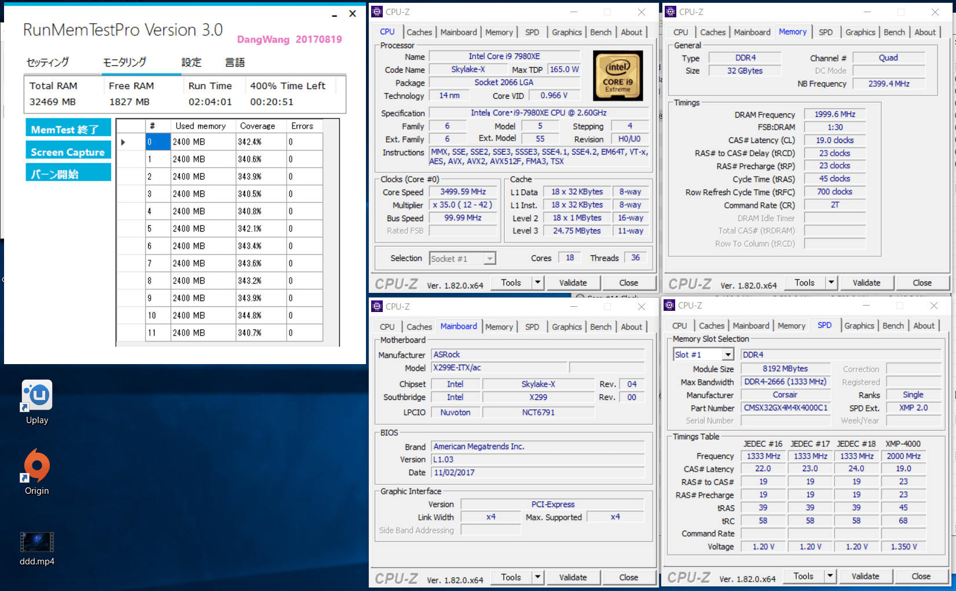Screen dimensions: 956x591
Task: Click the mainboard model X299E-ITX/ac field
Action: pyautogui.click(x=499, y=368)
